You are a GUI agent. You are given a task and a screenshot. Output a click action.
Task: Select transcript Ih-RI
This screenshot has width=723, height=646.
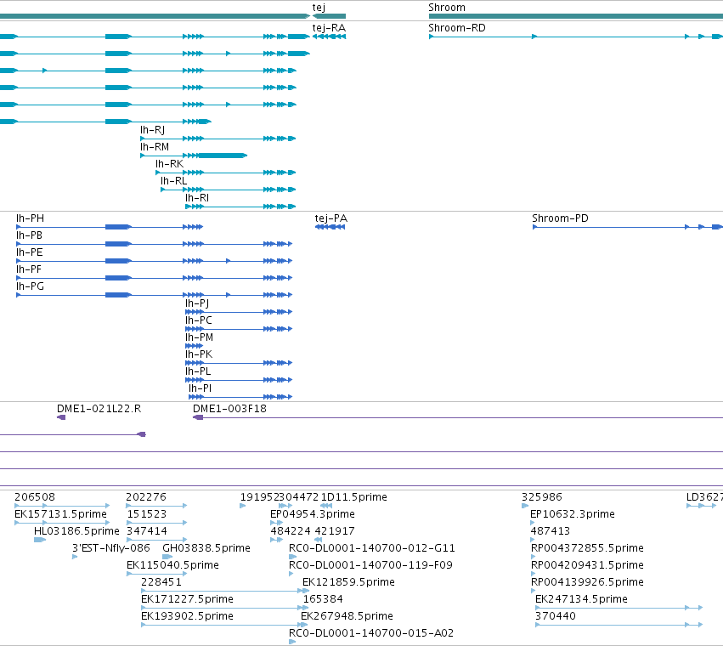coord(197,198)
